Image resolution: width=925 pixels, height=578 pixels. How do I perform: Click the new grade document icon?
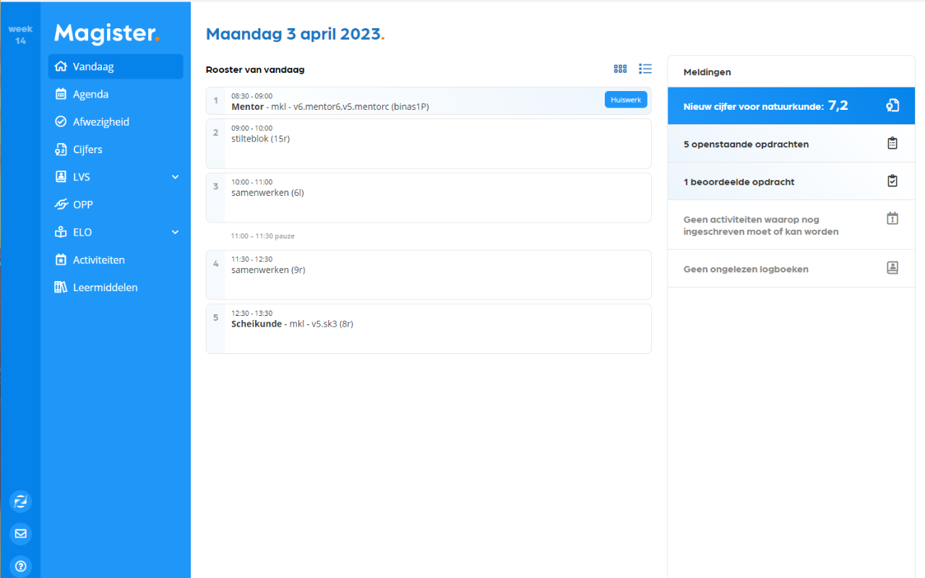tap(892, 106)
